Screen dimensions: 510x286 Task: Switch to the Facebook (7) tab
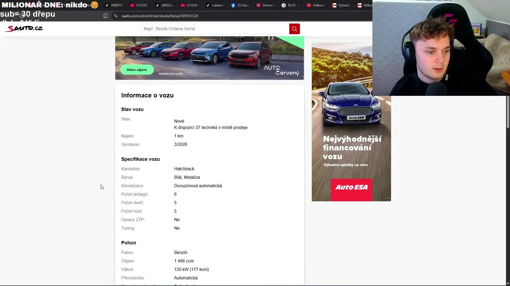coord(240,5)
